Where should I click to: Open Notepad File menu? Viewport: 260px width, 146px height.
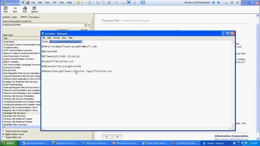click(43, 38)
